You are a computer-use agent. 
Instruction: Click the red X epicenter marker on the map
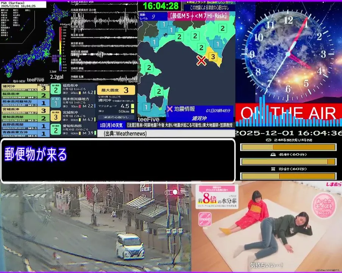[x=201, y=61]
